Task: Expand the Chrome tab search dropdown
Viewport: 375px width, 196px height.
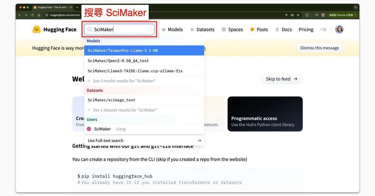Action: click(x=356, y=7)
